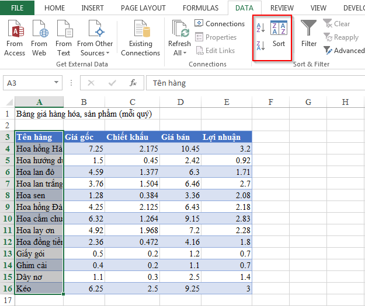Click cell Ghim cài

point(39,265)
